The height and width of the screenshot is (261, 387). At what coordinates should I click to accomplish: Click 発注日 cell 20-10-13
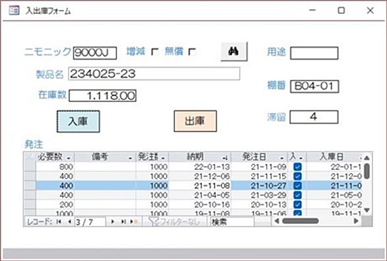[260, 204]
